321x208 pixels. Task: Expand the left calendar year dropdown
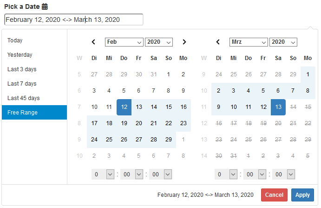point(159,42)
